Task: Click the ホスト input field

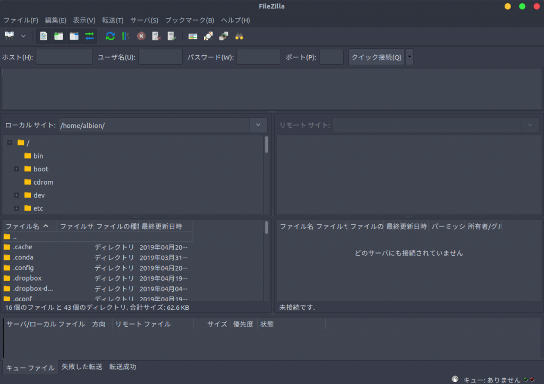Action: (x=64, y=56)
